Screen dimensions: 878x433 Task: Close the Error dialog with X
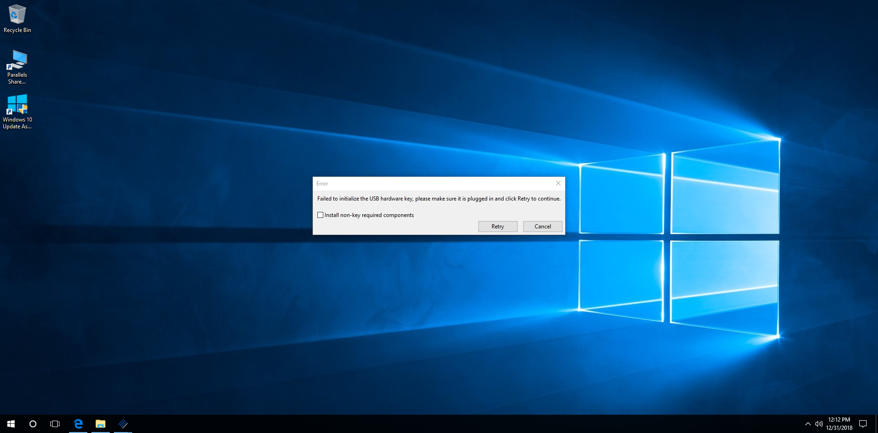point(558,183)
